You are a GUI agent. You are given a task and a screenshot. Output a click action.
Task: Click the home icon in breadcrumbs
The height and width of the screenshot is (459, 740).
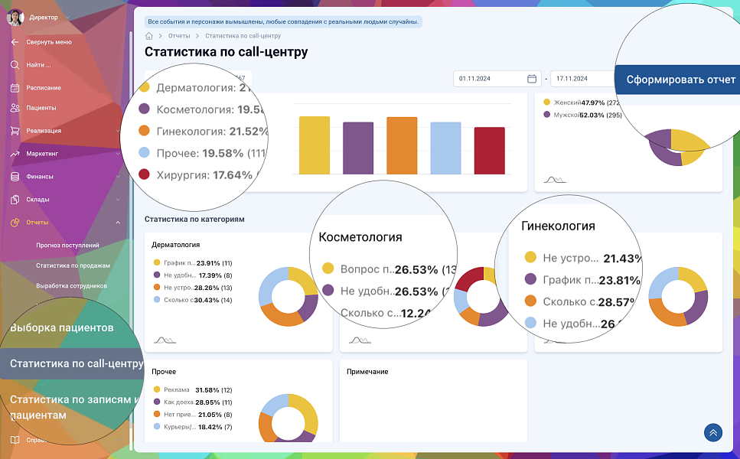click(149, 36)
